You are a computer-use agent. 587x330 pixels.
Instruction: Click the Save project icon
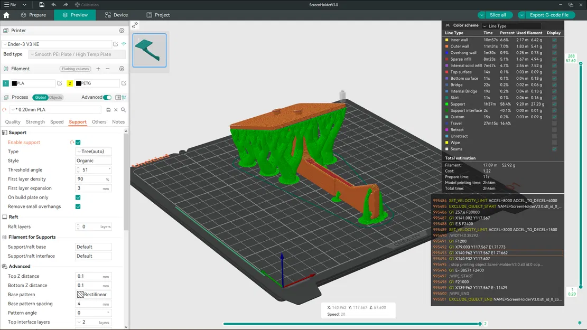pyautogui.click(x=42, y=5)
